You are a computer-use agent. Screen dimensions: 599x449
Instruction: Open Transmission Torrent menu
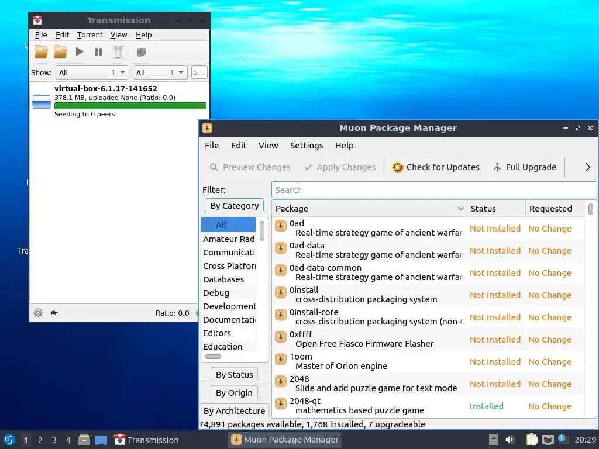pos(89,34)
